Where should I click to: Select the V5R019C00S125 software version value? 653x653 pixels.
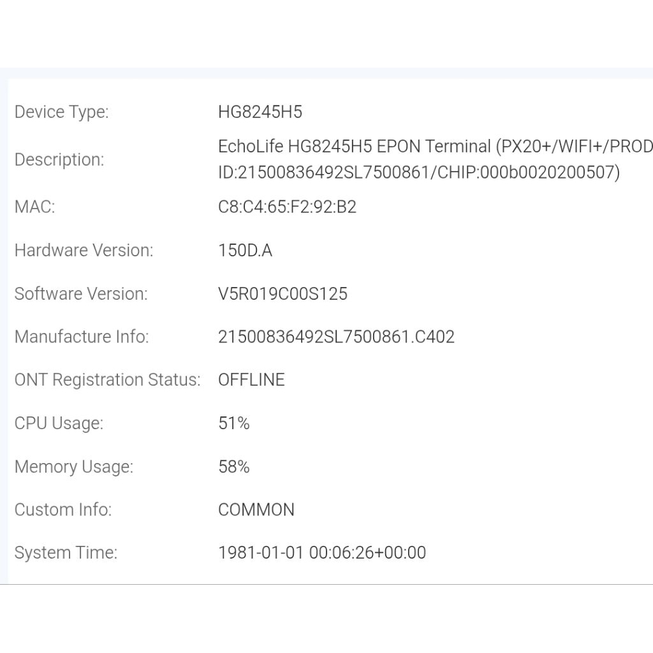tap(282, 294)
